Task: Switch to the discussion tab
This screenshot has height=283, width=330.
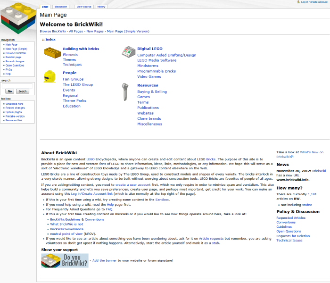Action: (61, 7)
